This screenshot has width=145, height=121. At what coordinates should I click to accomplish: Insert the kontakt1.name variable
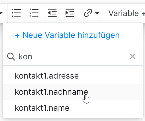(73, 108)
